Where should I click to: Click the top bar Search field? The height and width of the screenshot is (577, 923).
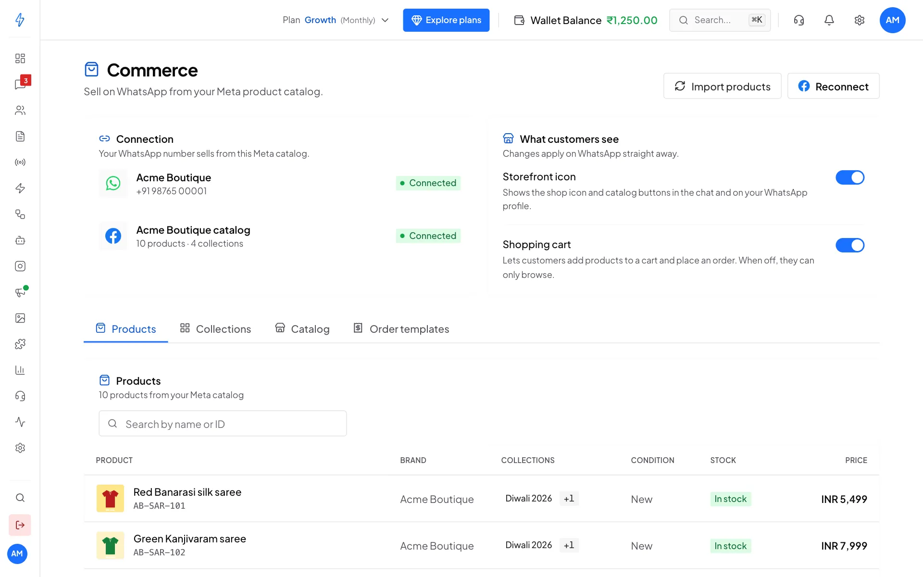tap(720, 20)
